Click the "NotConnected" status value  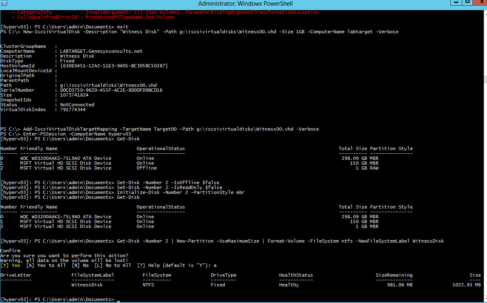coord(77,105)
